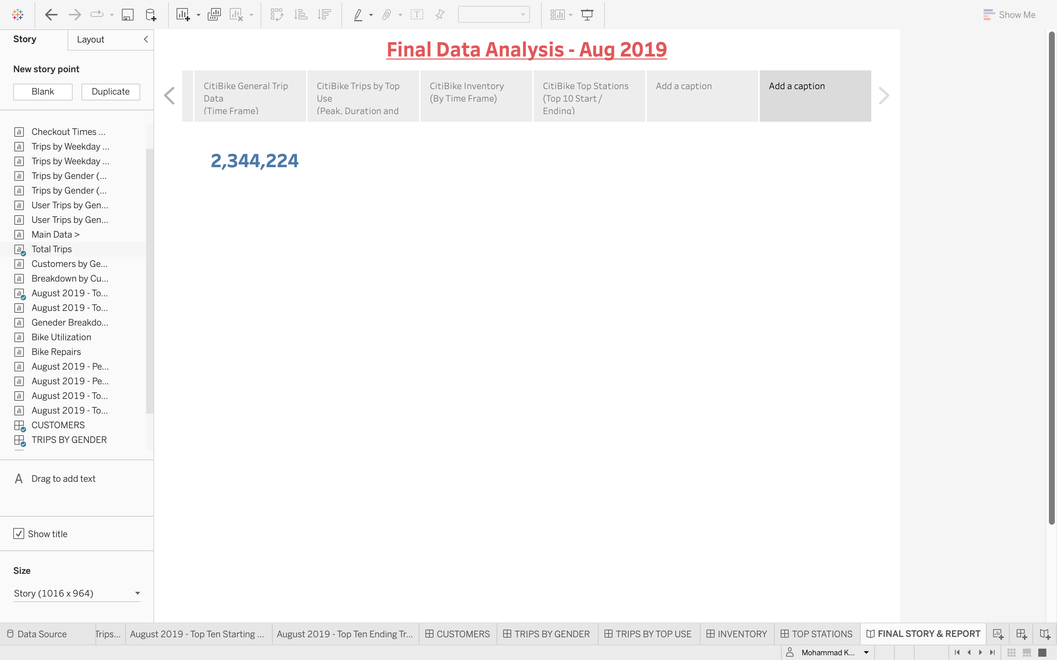Screen dimensions: 1057x660
Task: Open the user account dropdown
Action: tap(866, 652)
